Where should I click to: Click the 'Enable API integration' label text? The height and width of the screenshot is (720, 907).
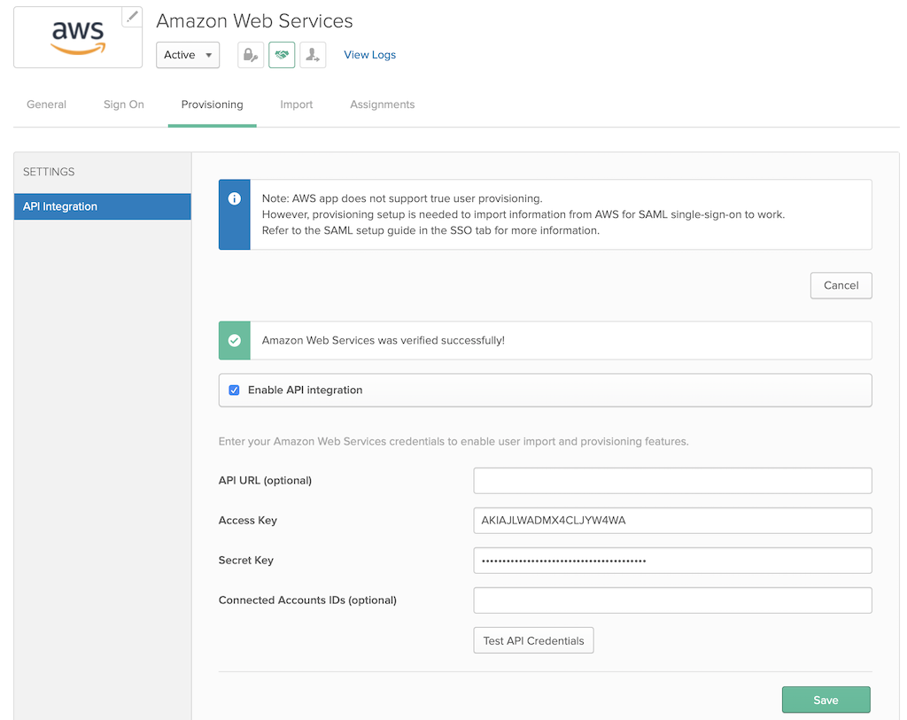tap(306, 391)
